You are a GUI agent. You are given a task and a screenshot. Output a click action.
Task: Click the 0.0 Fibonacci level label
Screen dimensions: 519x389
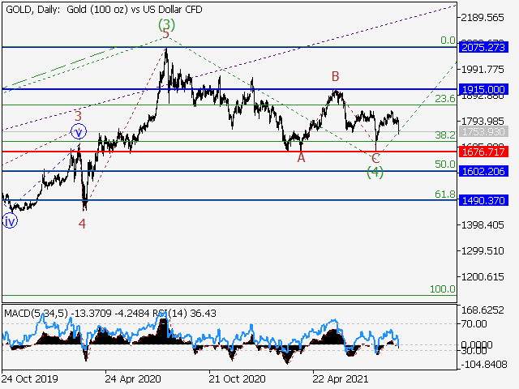point(448,41)
